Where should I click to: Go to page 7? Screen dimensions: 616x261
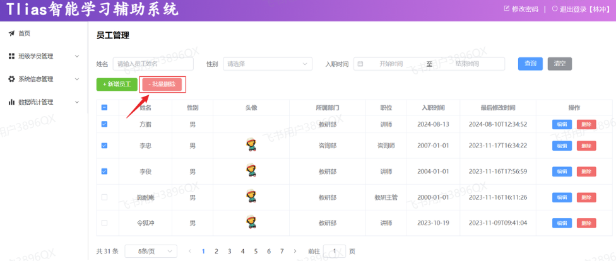tap(282, 251)
